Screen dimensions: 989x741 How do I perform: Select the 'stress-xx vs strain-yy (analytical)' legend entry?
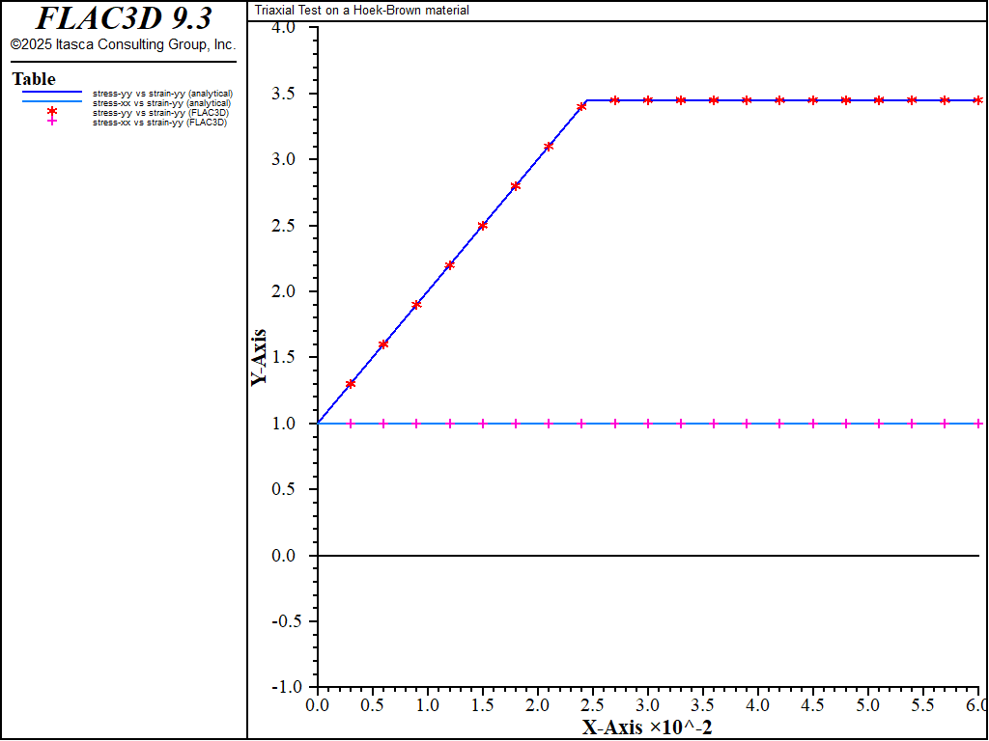click(x=161, y=103)
